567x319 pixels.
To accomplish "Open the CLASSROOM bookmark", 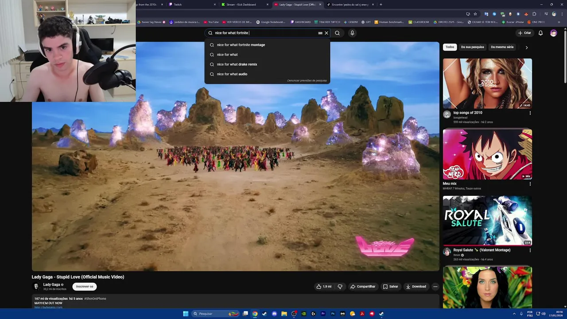I will click(419, 22).
